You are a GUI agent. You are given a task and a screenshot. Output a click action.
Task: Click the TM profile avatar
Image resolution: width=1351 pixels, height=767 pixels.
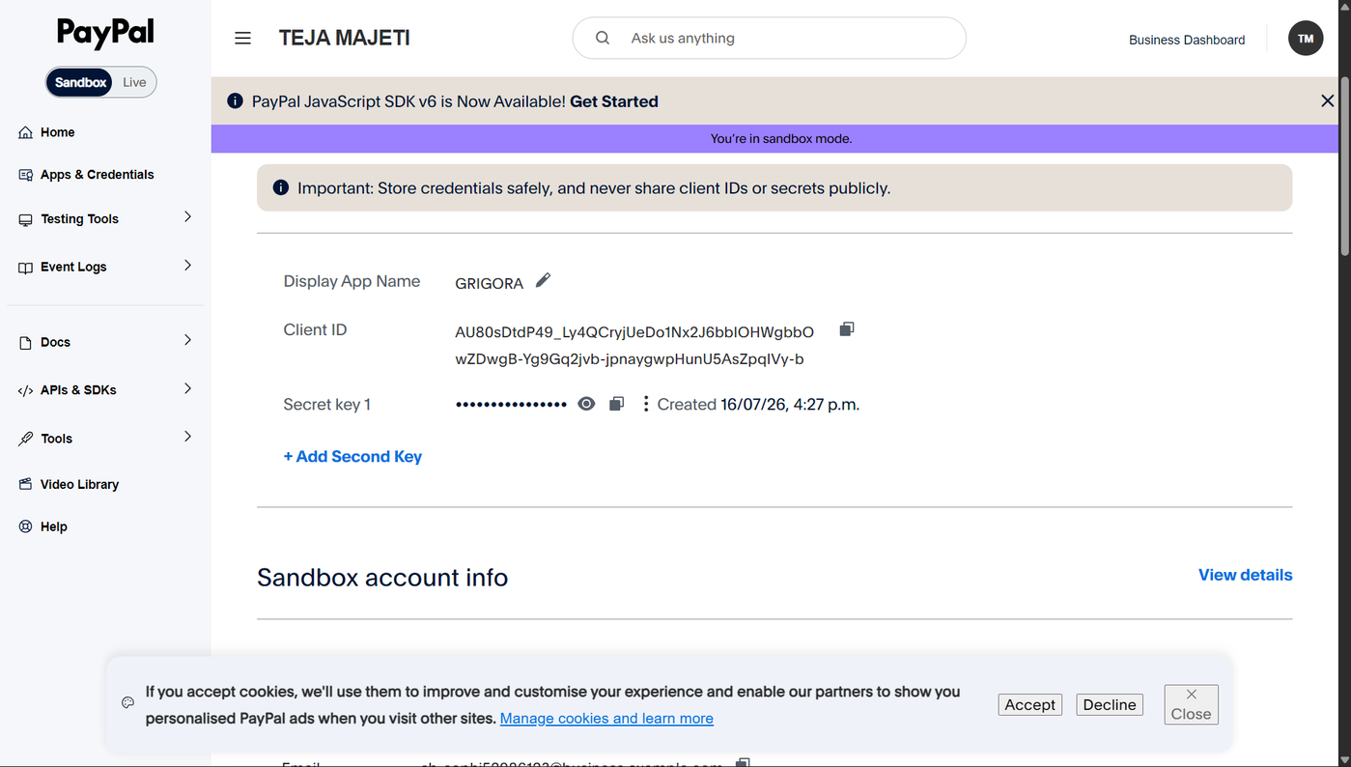pyautogui.click(x=1306, y=39)
